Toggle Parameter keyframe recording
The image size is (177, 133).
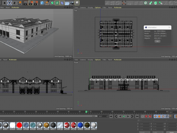(x=167, y=116)
